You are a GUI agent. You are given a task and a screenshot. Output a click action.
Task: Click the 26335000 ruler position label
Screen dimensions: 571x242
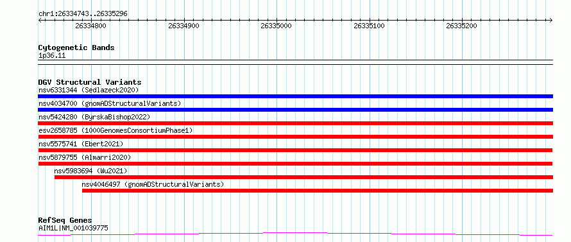(277, 26)
